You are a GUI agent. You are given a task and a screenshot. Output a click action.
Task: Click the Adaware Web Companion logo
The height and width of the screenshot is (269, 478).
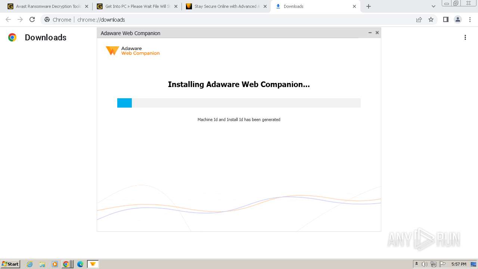point(133,51)
